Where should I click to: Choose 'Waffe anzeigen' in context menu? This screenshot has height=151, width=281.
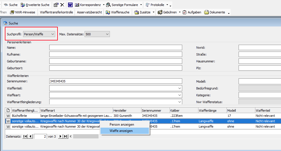pyautogui.click(x=121, y=131)
